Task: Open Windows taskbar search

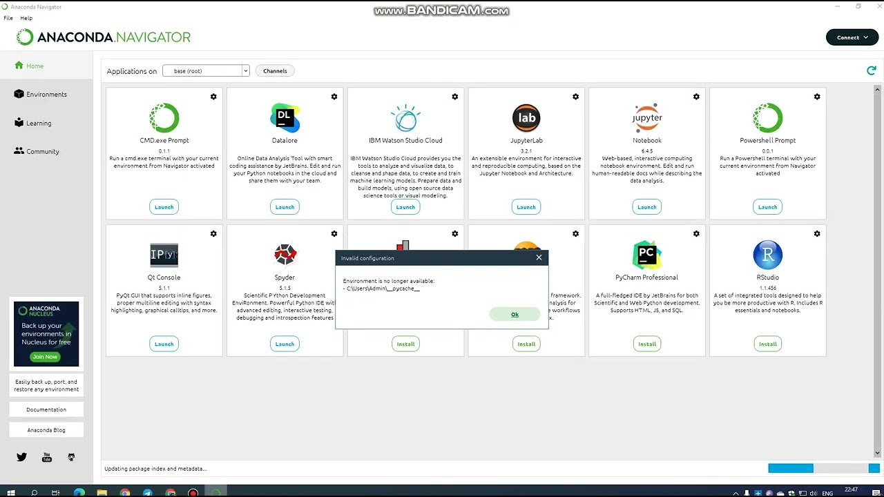Action: (x=34, y=492)
